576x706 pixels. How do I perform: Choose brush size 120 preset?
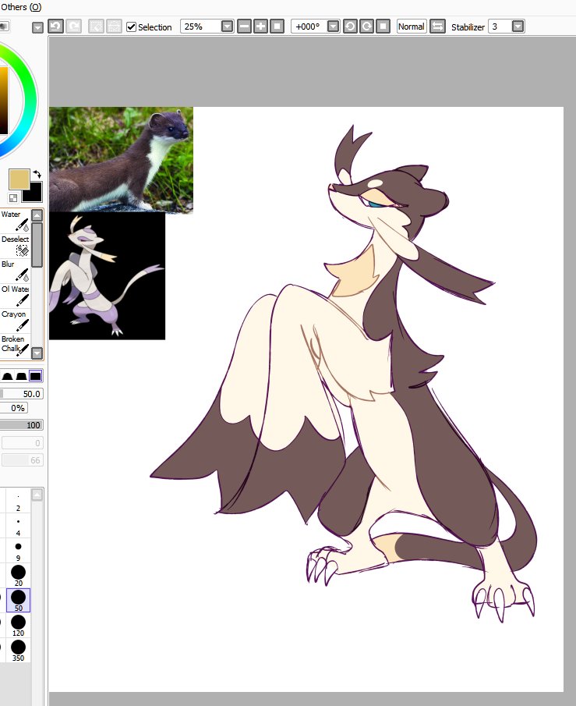(18, 626)
